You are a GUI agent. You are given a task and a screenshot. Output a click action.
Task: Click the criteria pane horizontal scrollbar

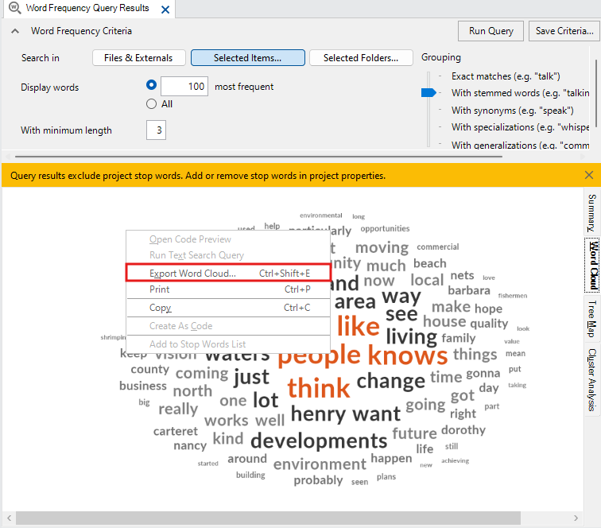coord(258,157)
